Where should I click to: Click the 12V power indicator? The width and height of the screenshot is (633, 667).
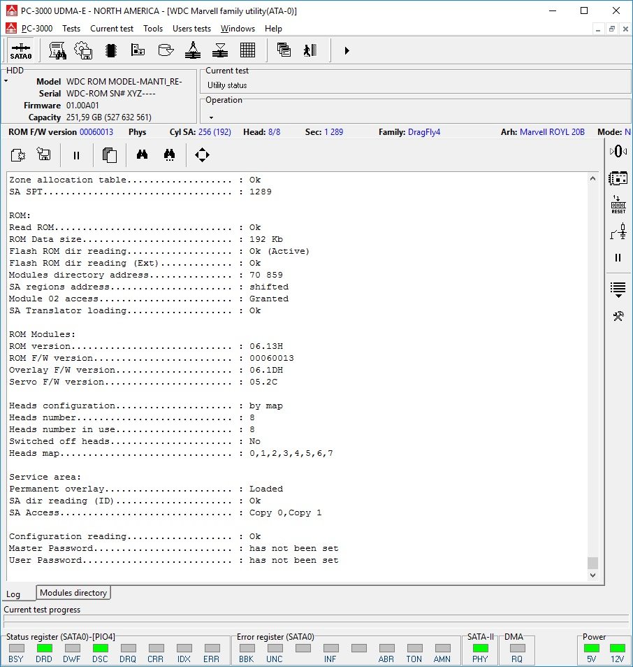coord(617,648)
